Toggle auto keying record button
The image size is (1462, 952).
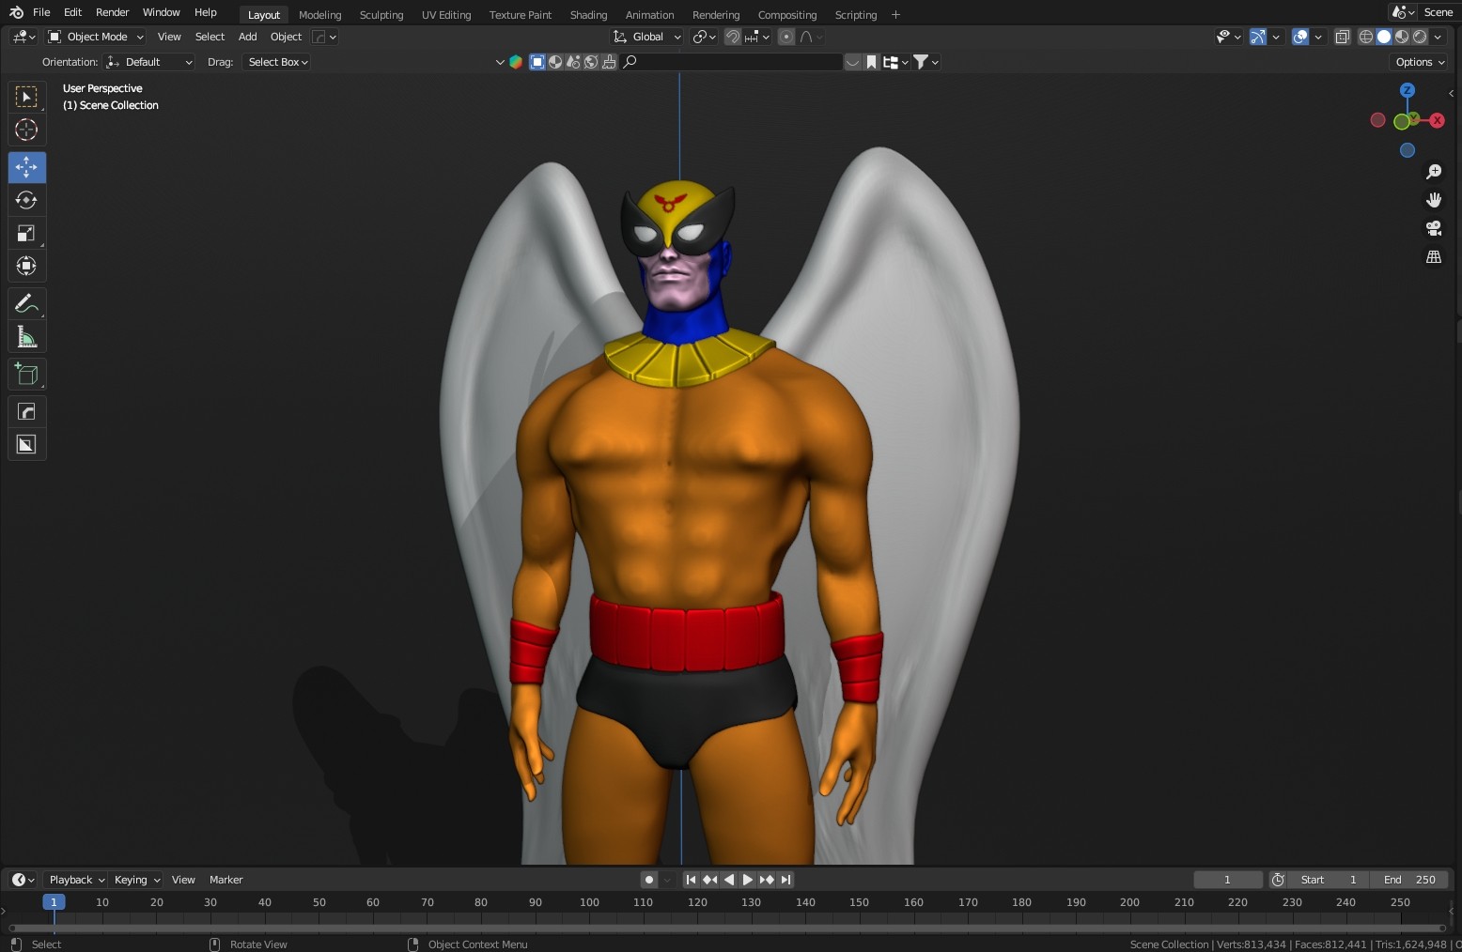click(x=648, y=880)
